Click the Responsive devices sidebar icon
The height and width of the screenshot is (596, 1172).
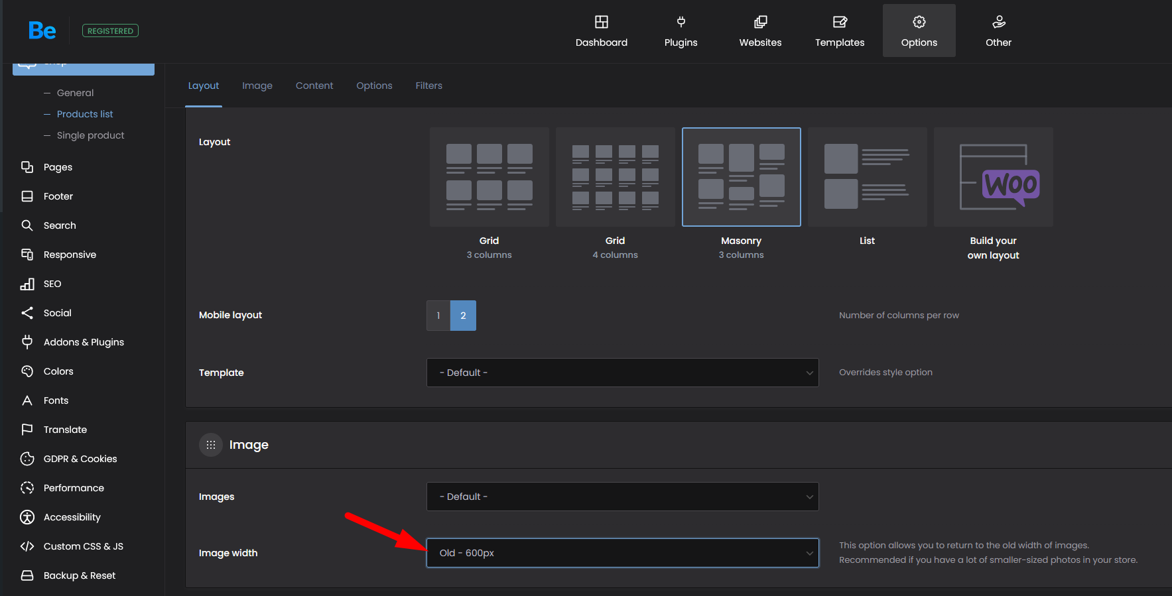click(27, 255)
